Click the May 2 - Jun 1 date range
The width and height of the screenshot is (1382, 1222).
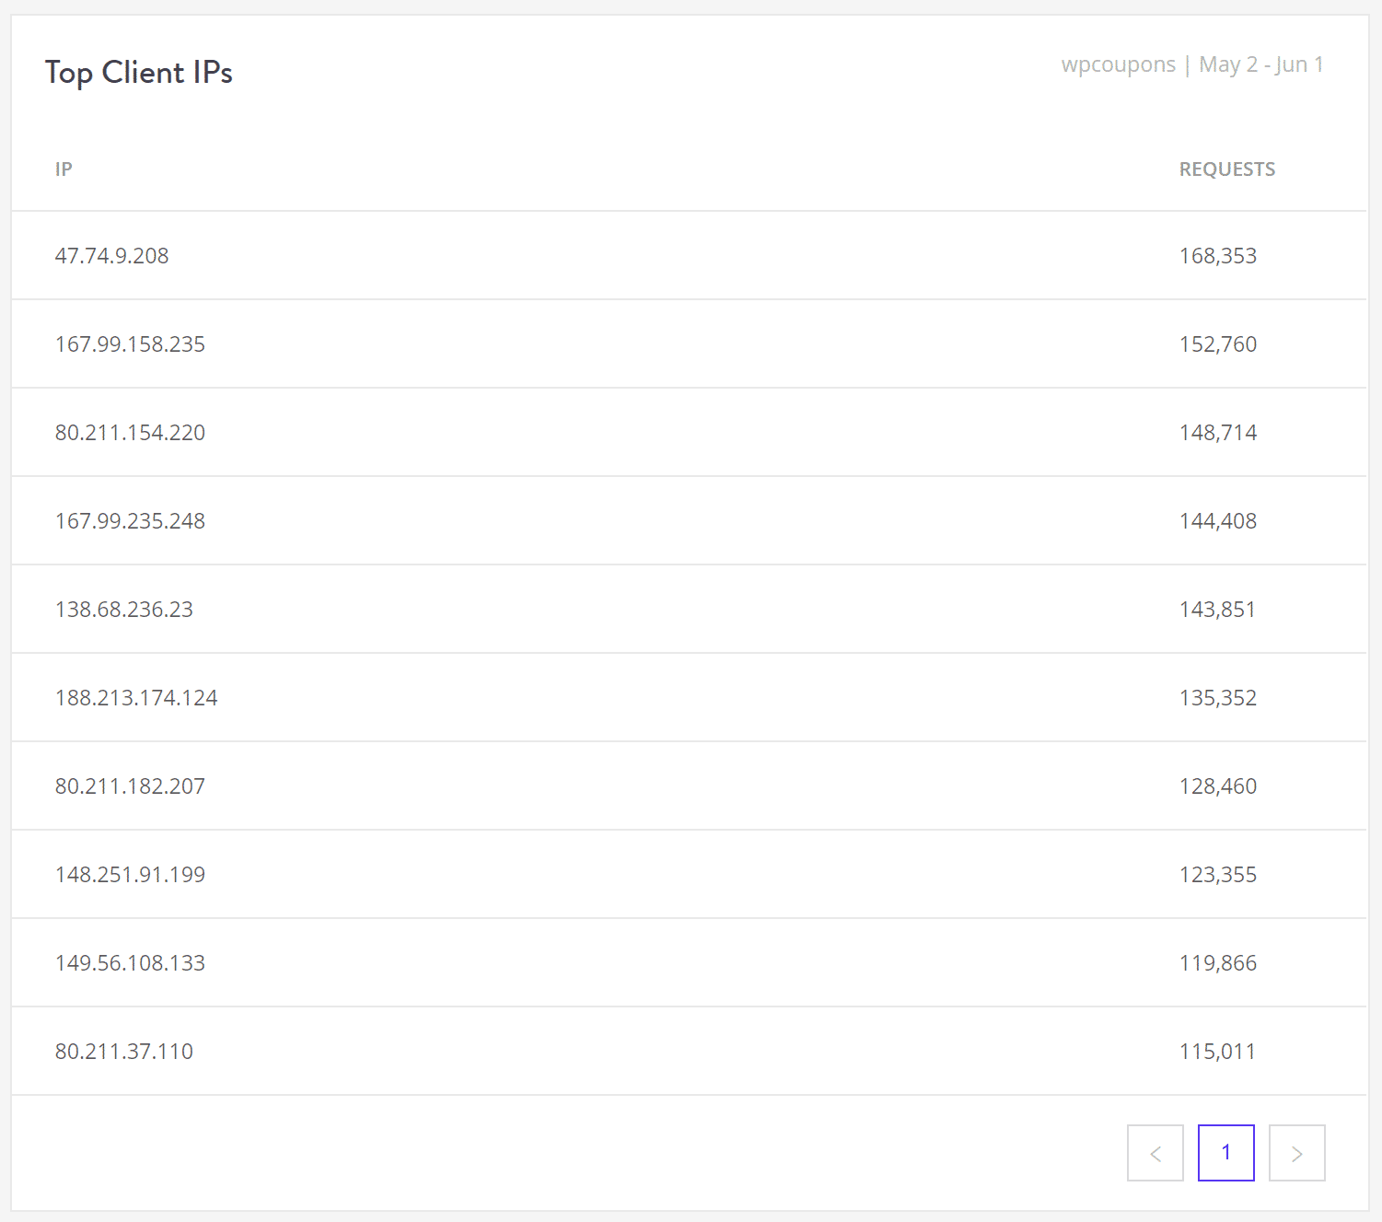pos(1260,64)
